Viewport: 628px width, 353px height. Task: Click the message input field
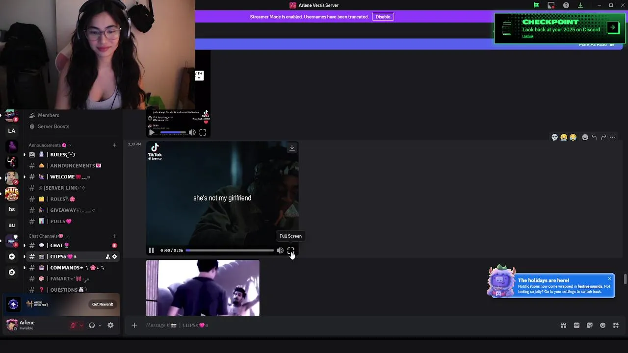click(x=343, y=325)
